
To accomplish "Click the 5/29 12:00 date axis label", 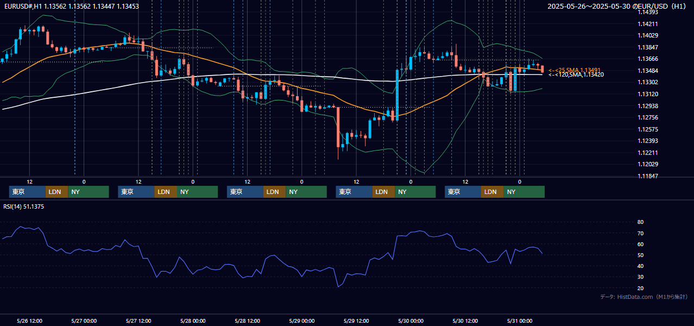I will [x=356, y=321].
